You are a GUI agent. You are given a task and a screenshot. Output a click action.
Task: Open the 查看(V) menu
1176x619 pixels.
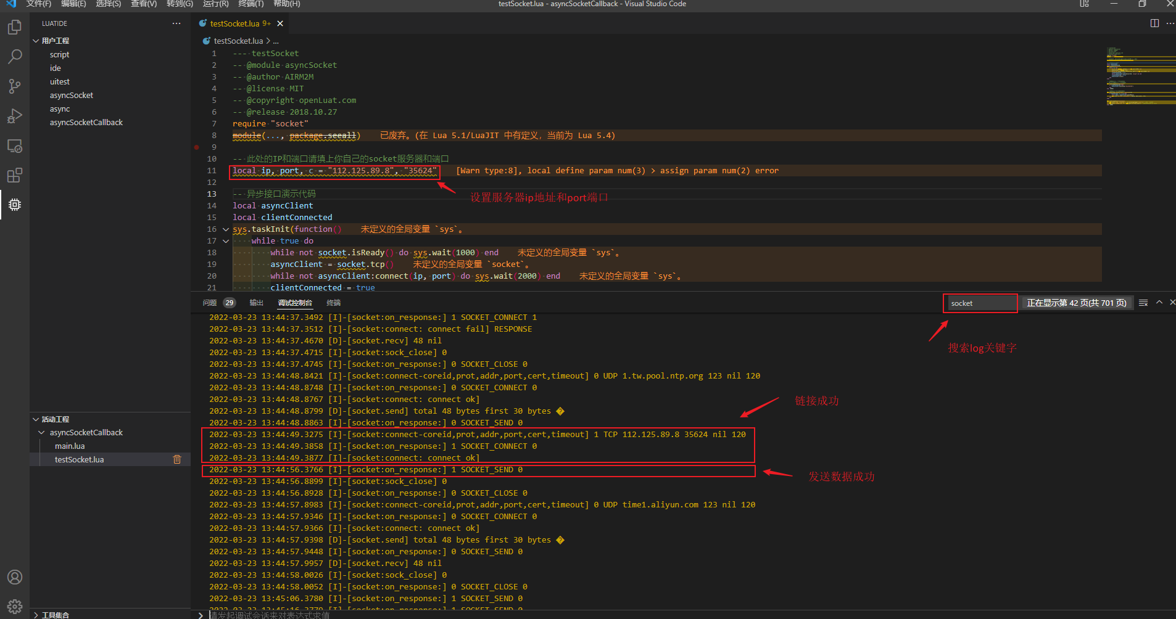coord(144,4)
